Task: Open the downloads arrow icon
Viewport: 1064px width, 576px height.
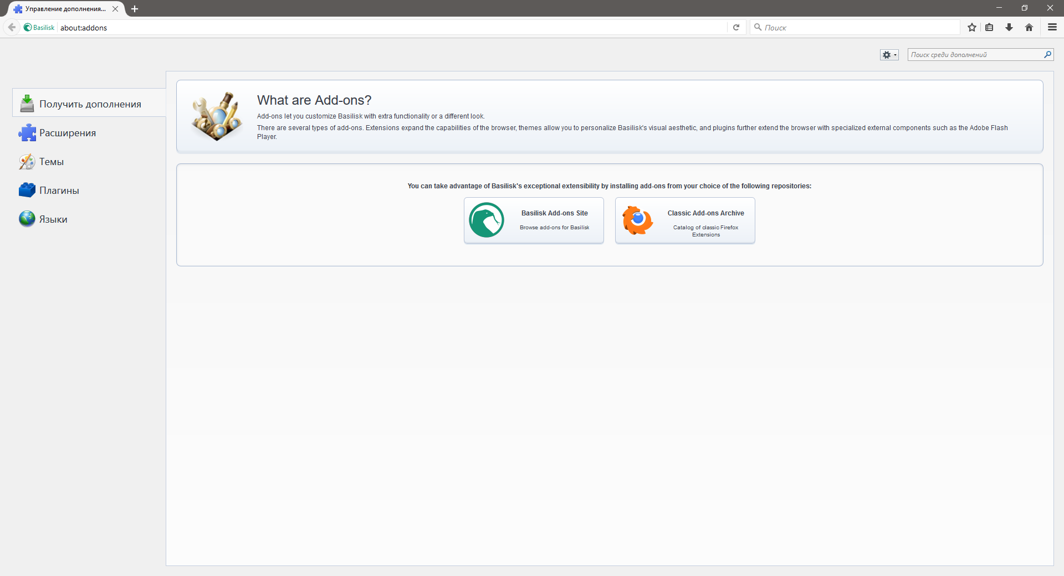Action: [1009, 27]
